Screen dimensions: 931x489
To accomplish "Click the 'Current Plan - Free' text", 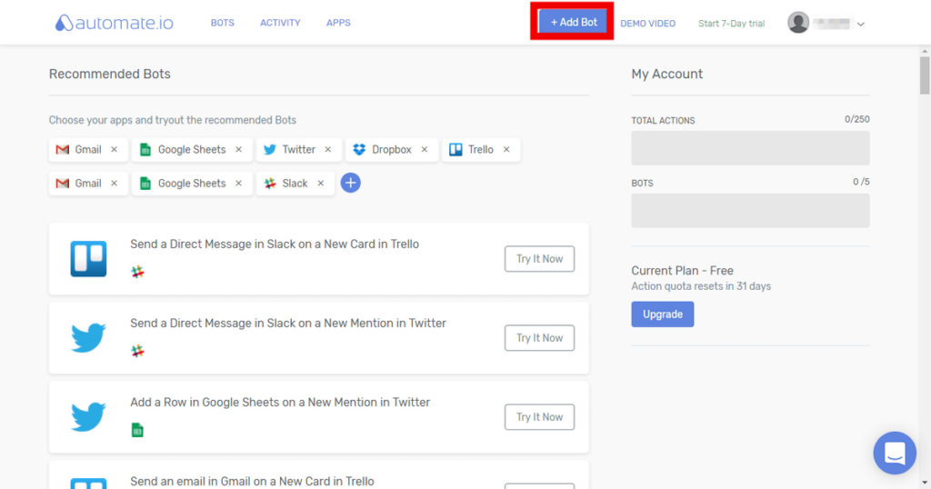I will click(x=682, y=271).
